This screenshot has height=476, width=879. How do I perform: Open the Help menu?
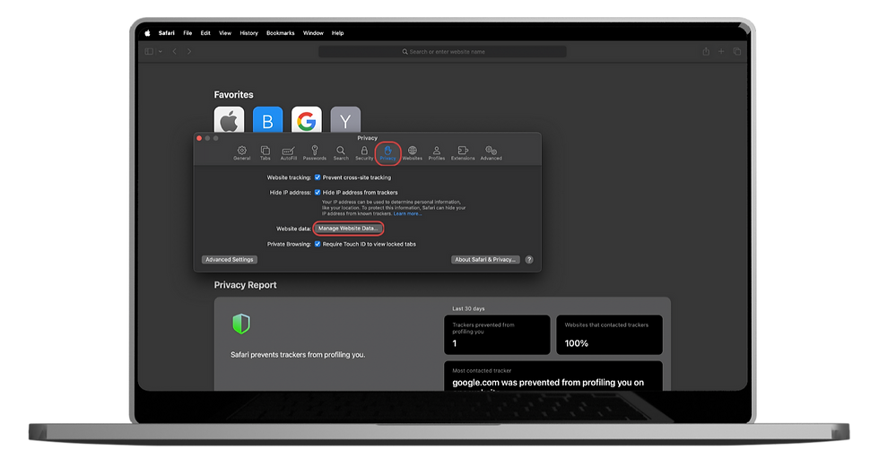[337, 33]
